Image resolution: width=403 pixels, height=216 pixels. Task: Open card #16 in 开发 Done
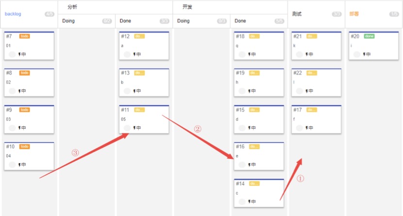pos(259,156)
